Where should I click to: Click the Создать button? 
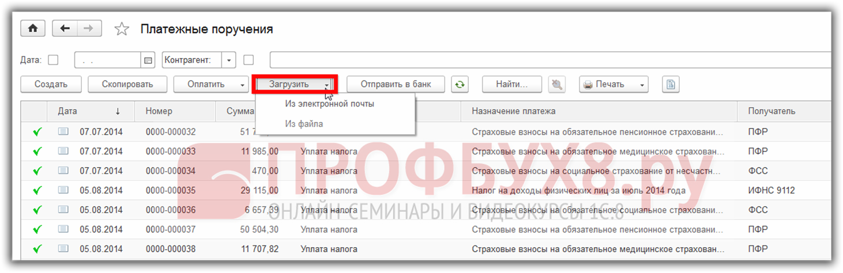(x=51, y=84)
